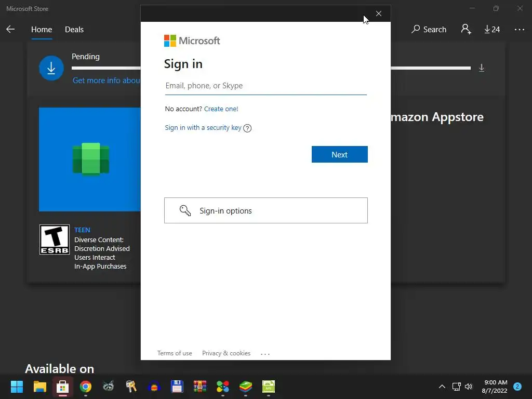Viewport: 532px width, 399px height.
Task: Click the Email, phone, or Skype field
Action: coord(266,86)
